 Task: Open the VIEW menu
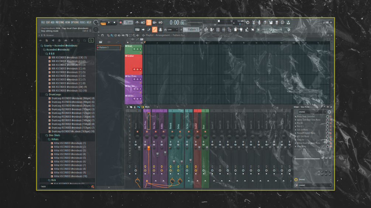coord(68,22)
